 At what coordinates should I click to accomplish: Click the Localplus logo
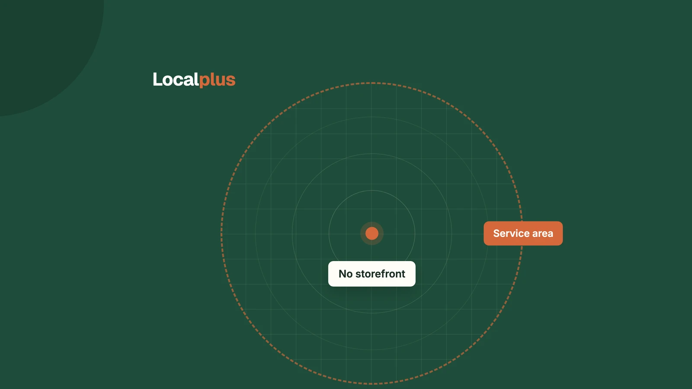[194, 80]
